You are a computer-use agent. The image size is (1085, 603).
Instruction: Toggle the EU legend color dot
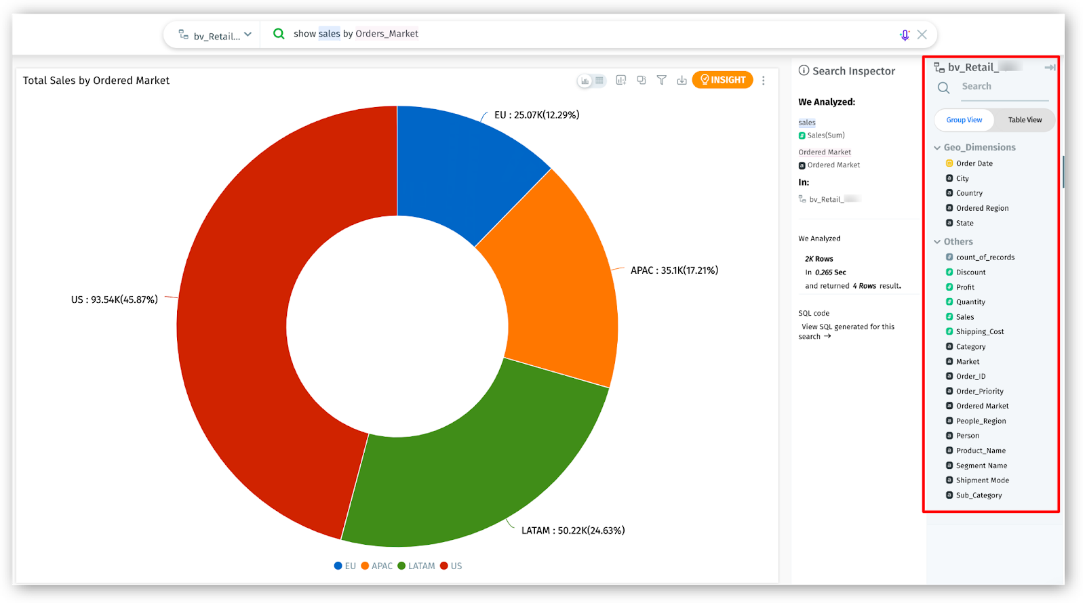point(338,566)
